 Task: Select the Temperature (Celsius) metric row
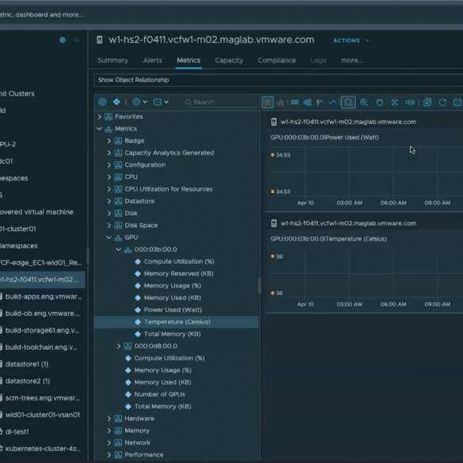176,322
